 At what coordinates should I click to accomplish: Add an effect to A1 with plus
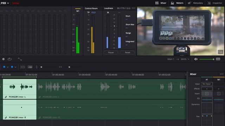(x=207, y=89)
